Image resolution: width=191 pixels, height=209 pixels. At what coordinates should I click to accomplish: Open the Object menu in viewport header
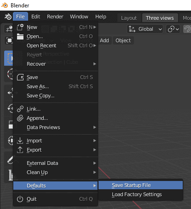(x=123, y=40)
